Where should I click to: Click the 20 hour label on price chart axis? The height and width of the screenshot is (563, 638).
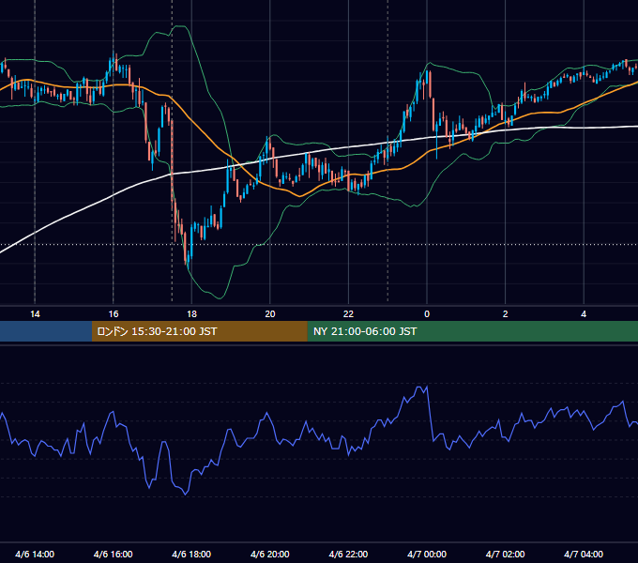tap(270, 314)
